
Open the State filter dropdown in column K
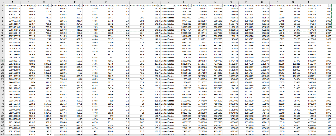tap(175, 5)
